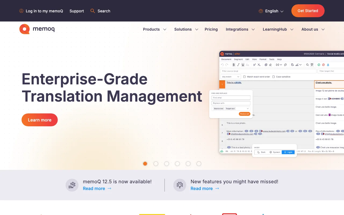Image resolution: width=344 pixels, height=215 pixels.
Task: Click the split segment icon in the editor toolbar
Action: tap(277, 65)
